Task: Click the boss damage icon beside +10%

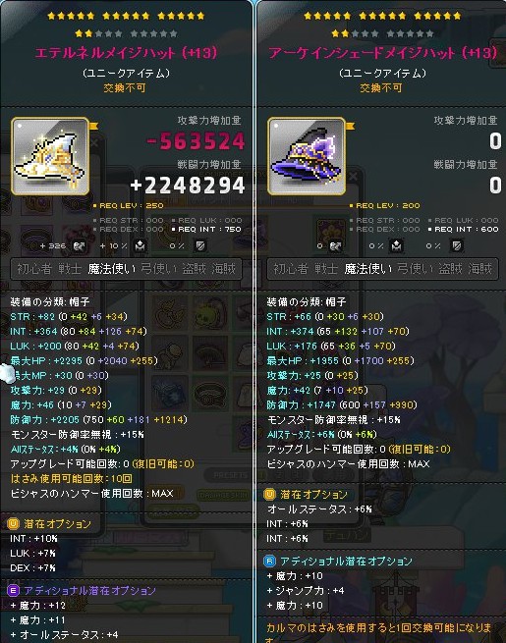Action: pyautogui.click(x=140, y=246)
